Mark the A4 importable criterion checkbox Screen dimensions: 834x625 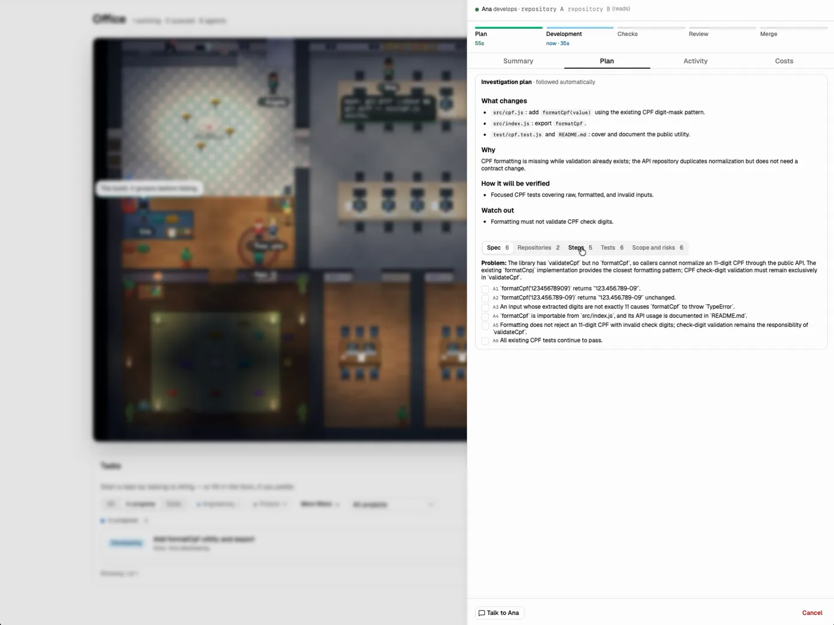click(x=485, y=317)
